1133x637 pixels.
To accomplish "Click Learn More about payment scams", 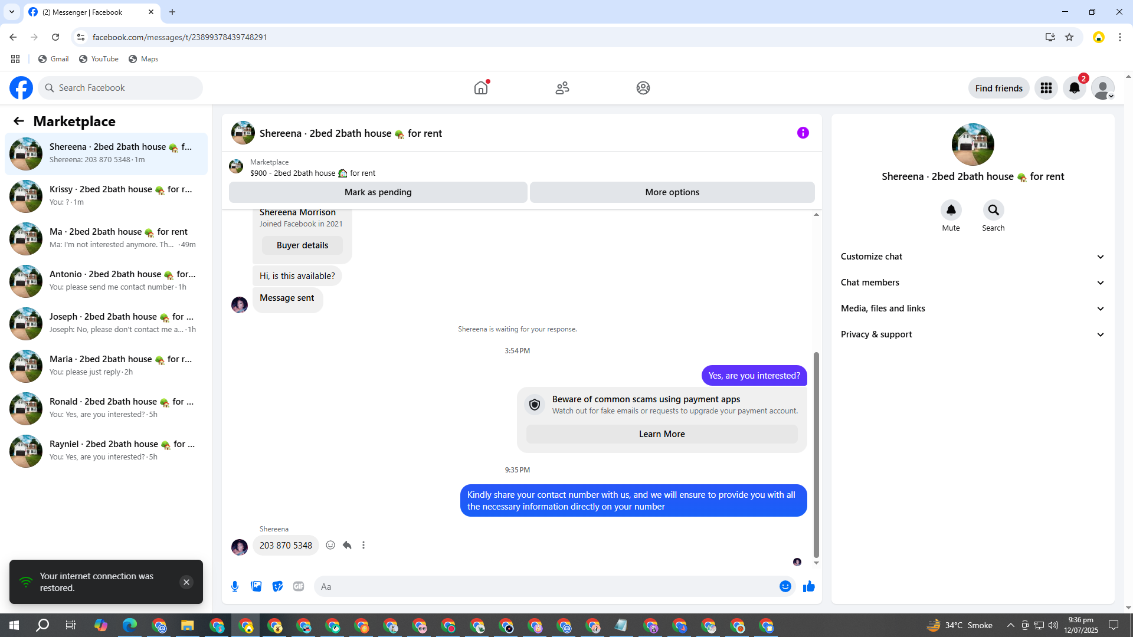I will coord(662,434).
